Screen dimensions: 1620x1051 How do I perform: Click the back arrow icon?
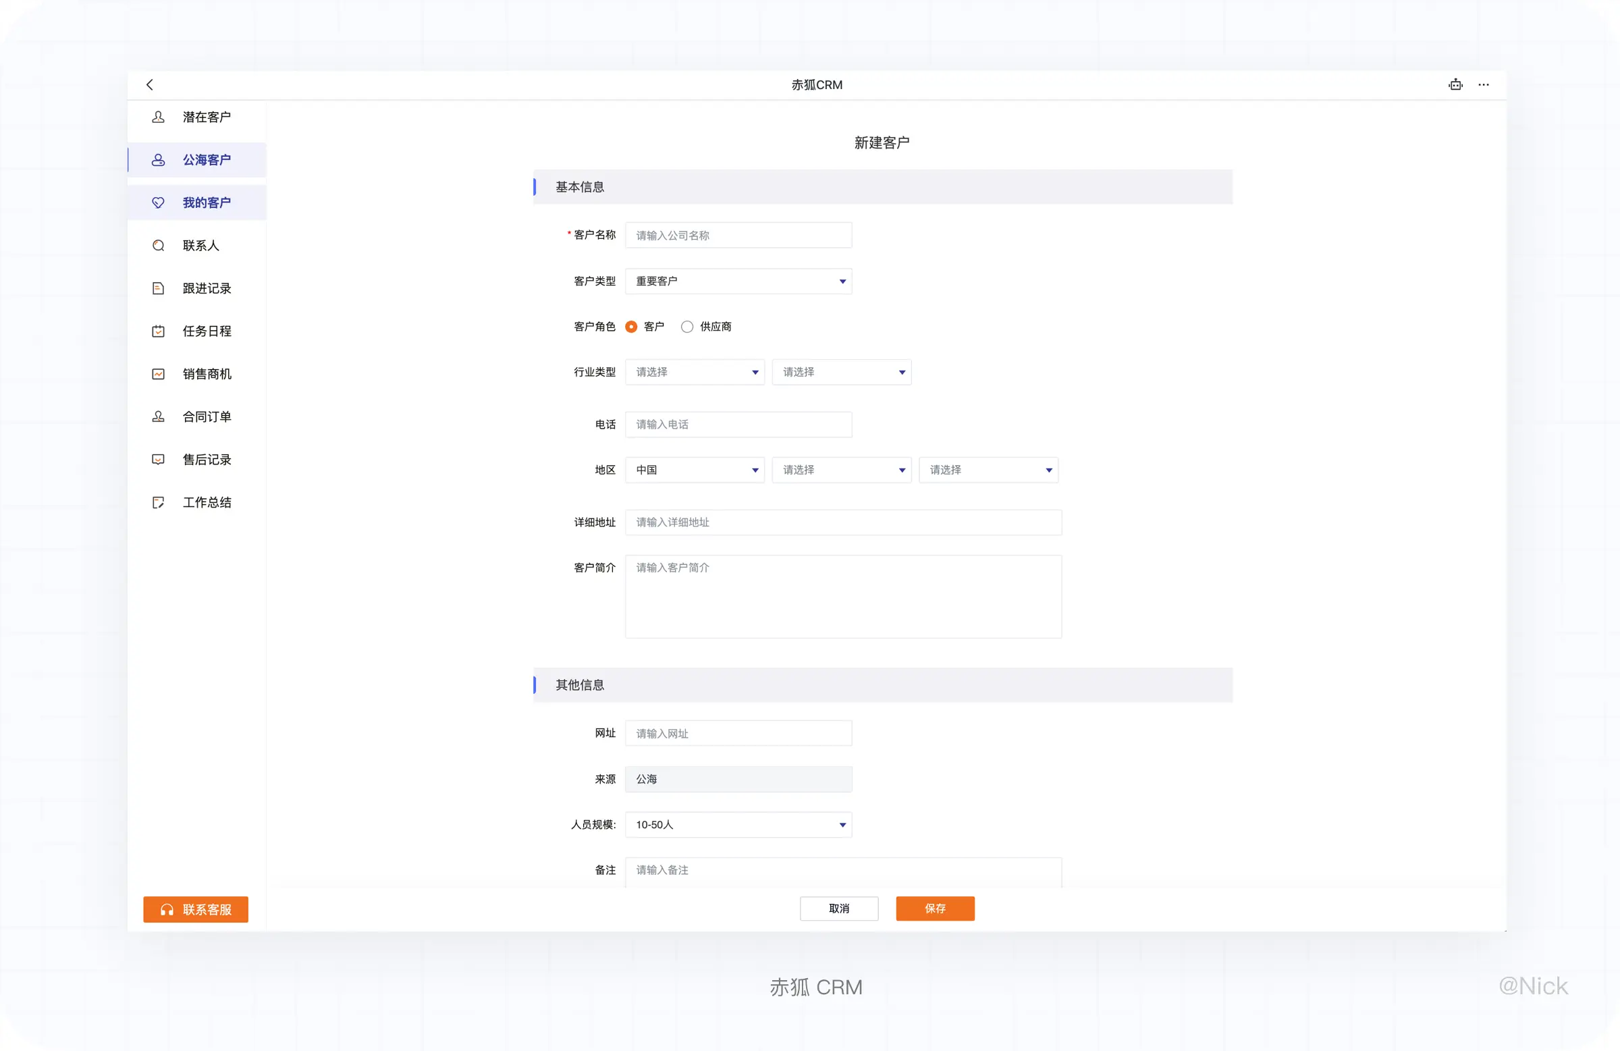150,84
